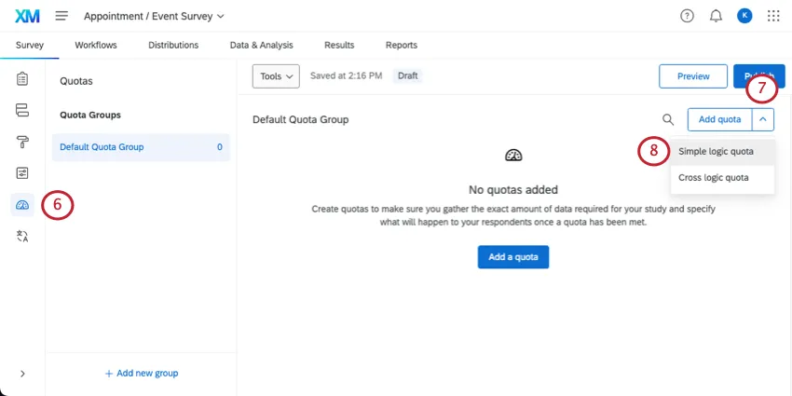Collapse the Add quota arrow menu
Image resolution: width=792 pixels, height=396 pixels.
[x=763, y=119]
